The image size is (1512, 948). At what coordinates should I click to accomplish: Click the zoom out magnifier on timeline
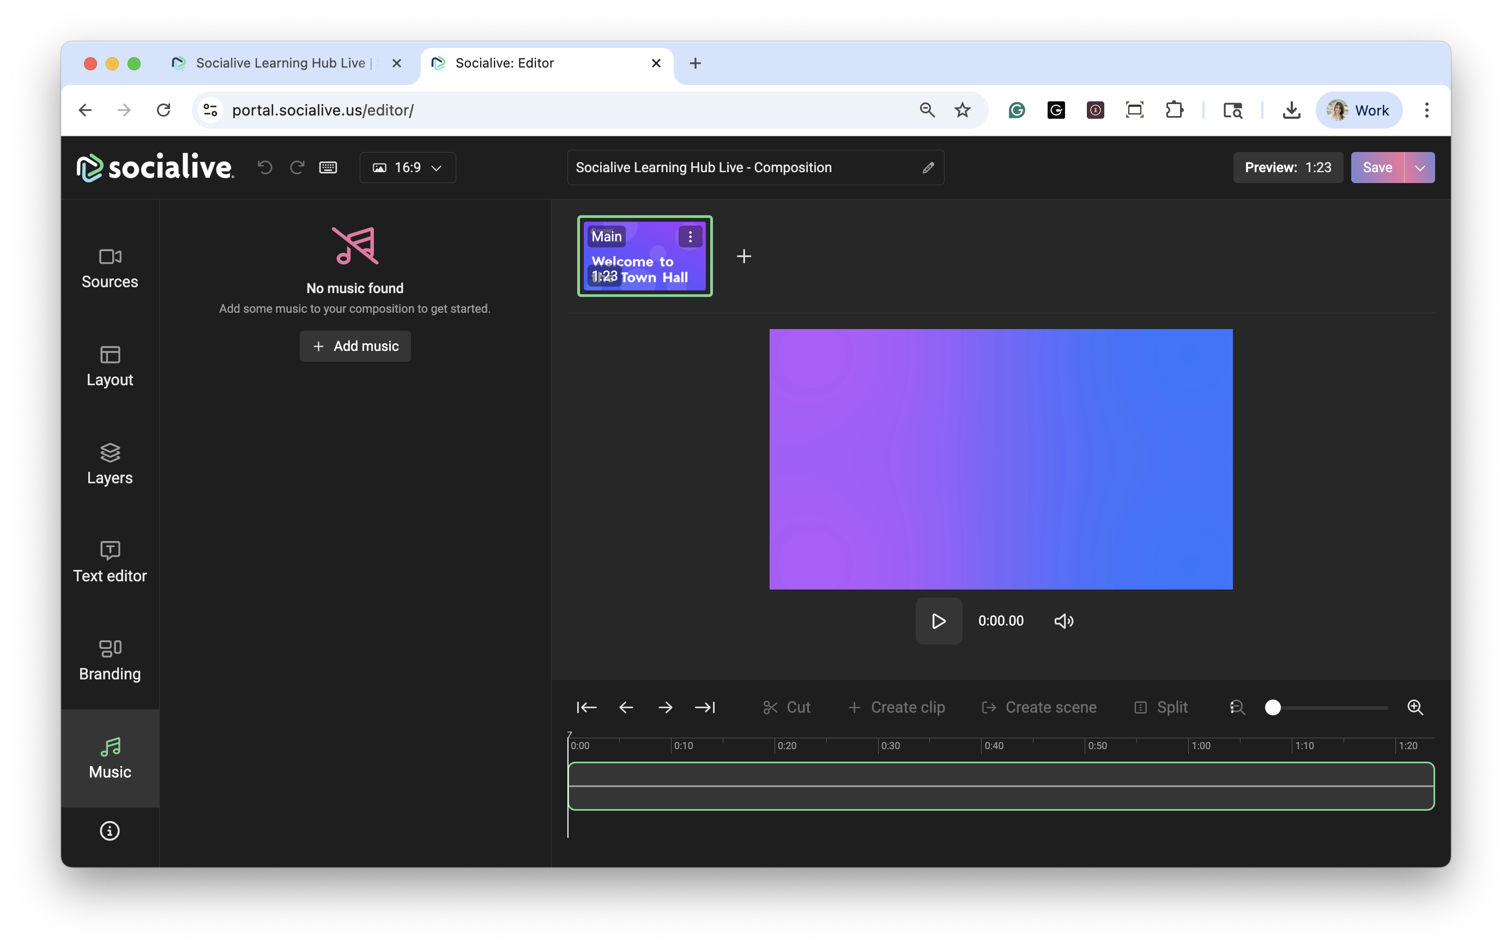pyautogui.click(x=1237, y=707)
